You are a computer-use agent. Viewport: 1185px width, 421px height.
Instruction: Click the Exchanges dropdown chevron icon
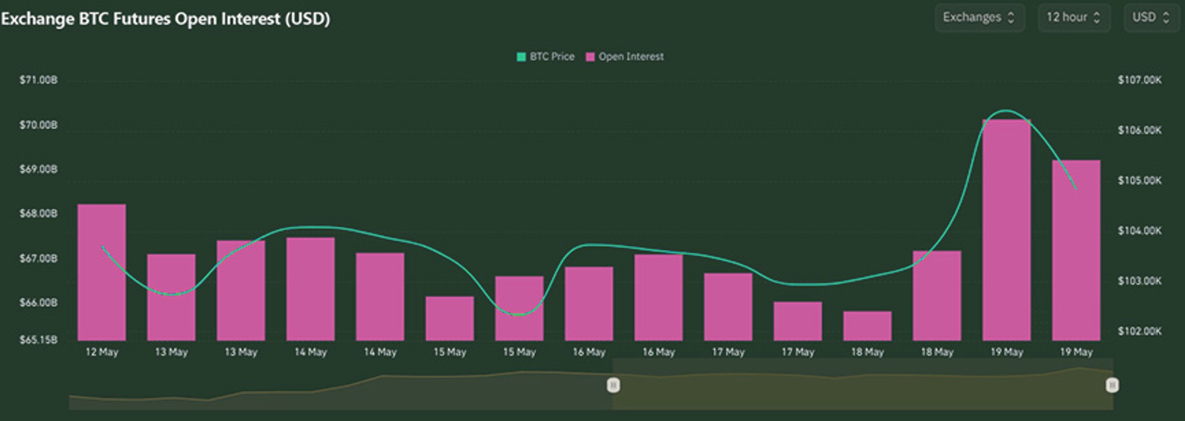1012,18
